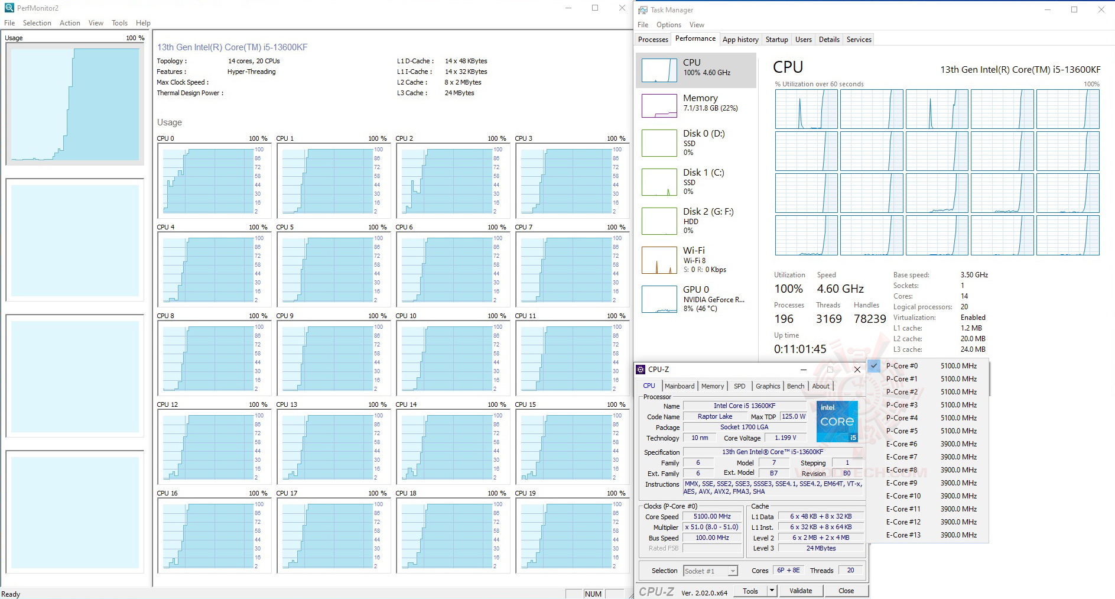The height and width of the screenshot is (599, 1115).
Task: Click the NUM status bar indicator
Action: click(x=593, y=594)
